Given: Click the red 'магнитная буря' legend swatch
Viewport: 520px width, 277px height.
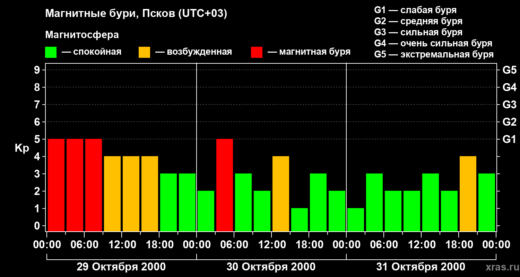Looking at the screenshot, I should point(257,52).
